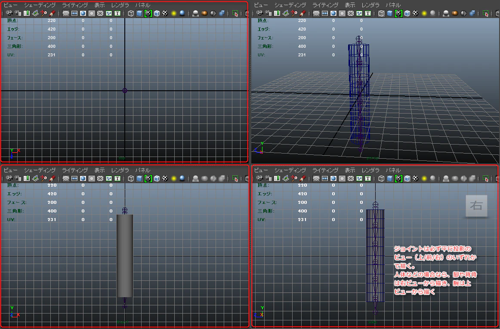Enable use all lights in perspective view
Image resolution: width=500 pixels, height=329 pixels.
pos(424,13)
